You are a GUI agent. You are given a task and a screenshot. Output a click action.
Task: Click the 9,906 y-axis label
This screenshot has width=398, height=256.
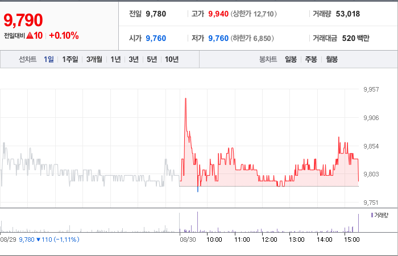pos(371,118)
